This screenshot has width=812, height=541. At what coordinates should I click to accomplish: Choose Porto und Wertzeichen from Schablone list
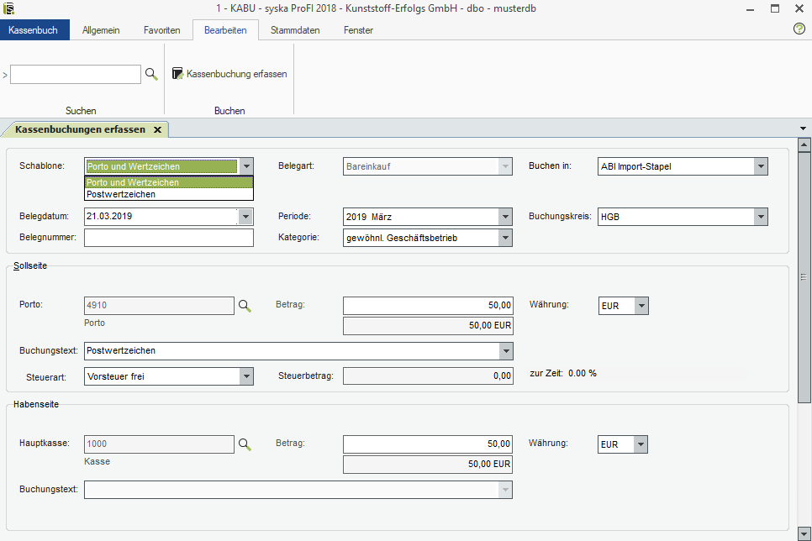pos(169,182)
